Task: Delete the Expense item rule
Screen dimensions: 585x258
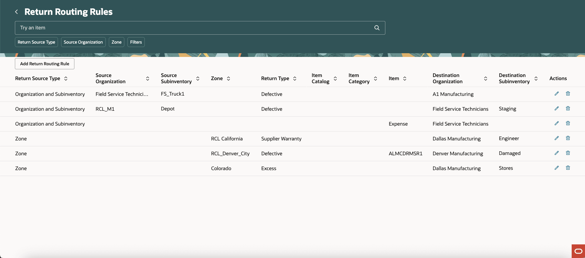Action: (x=568, y=123)
